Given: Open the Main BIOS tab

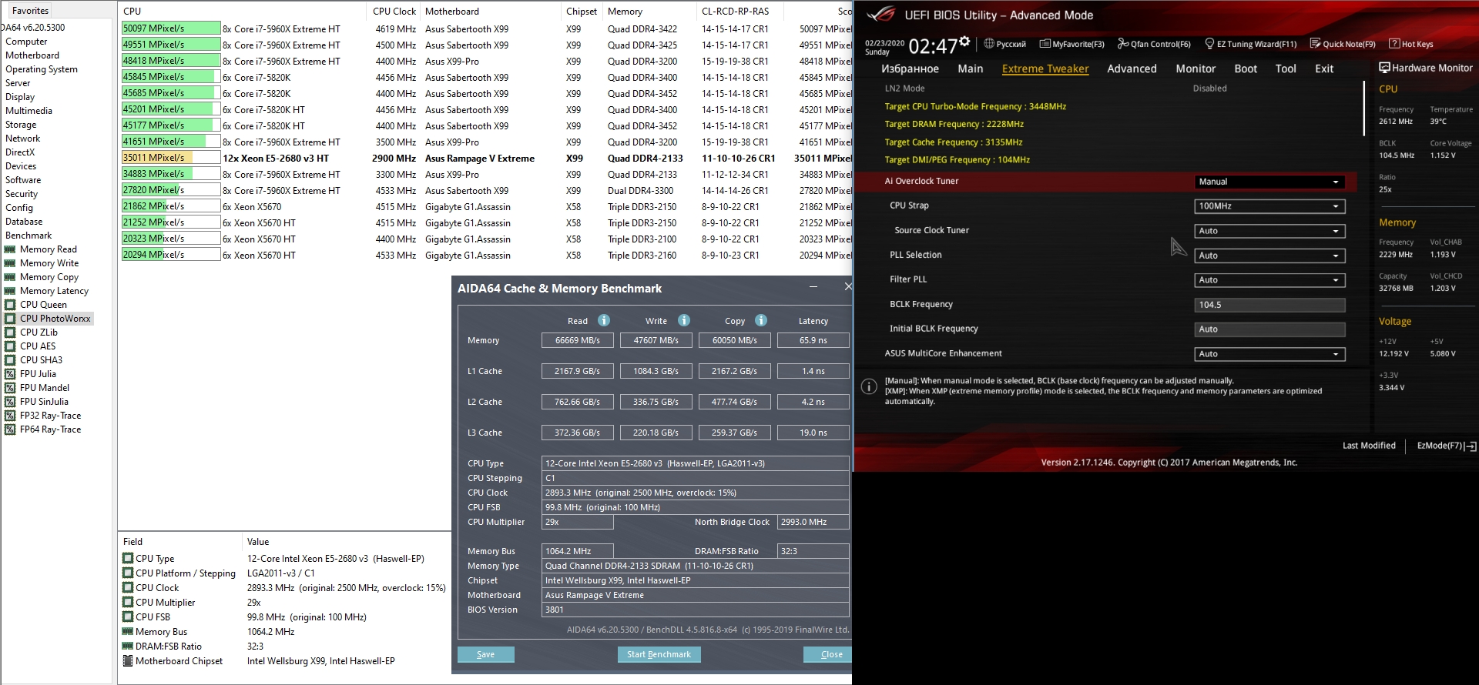Looking at the screenshot, I should pyautogui.click(x=970, y=68).
